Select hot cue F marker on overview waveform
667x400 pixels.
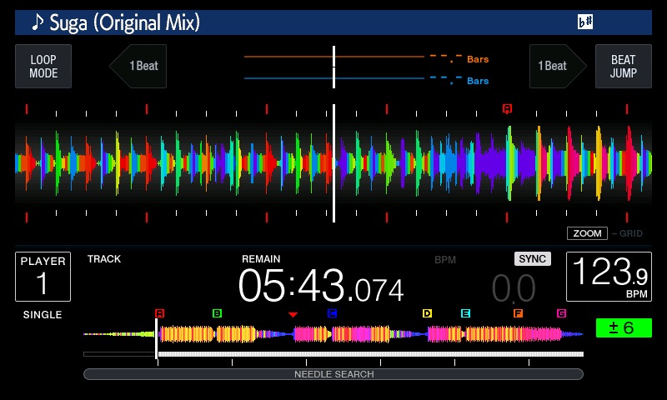518,313
